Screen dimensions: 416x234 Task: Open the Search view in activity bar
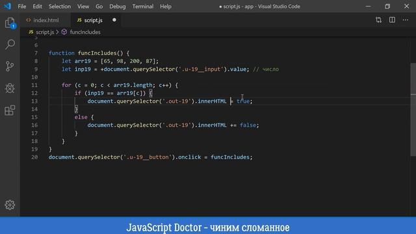pyautogui.click(x=10, y=44)
